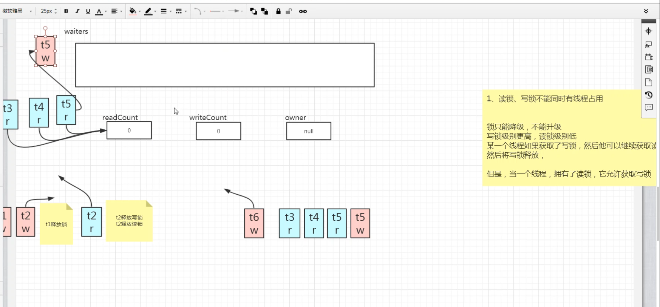Viewport: 660px width, 307px height.
Task: Toggle bold formatting
Action: [x=66, y=11]
